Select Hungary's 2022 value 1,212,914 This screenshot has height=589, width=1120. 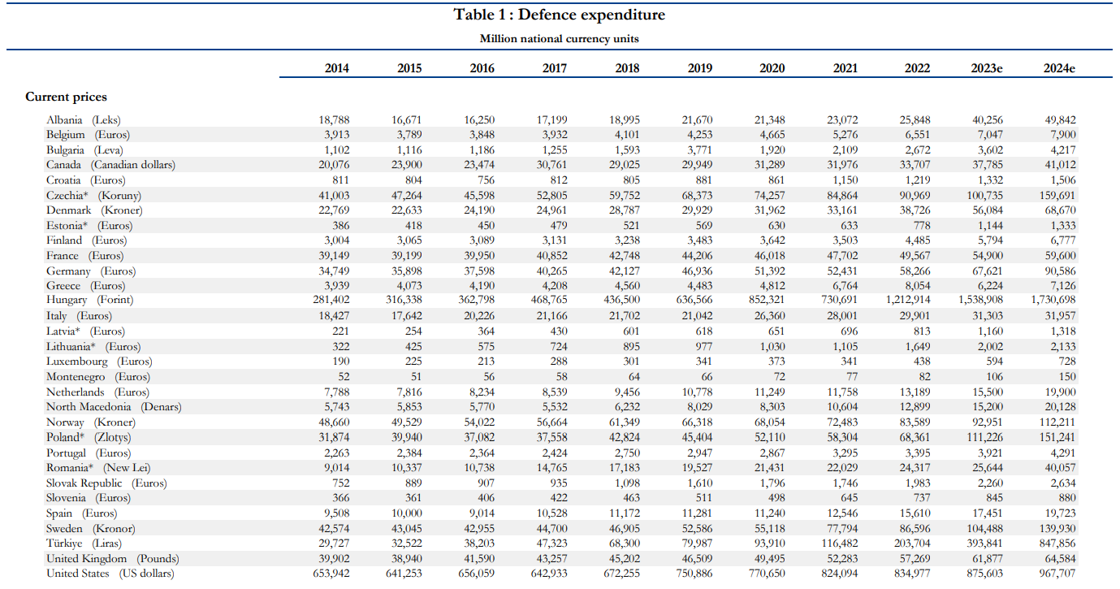click(908, 301)
